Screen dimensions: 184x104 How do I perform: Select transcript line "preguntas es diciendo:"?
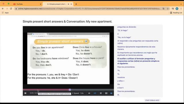click(x=127, y=27)
